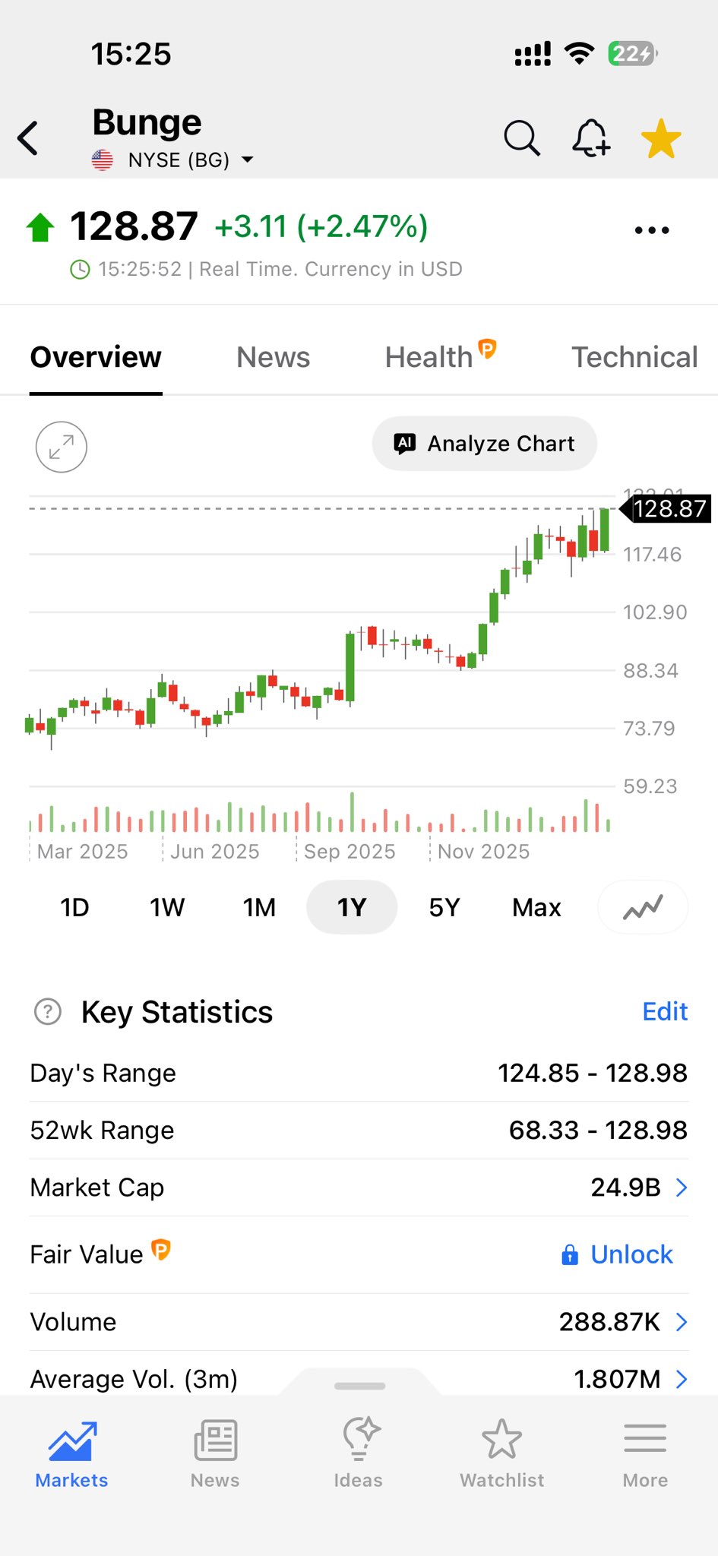Tap the Key Statistics help icon
Viewport: 718px width, 1556px height.
[48, 1012]
